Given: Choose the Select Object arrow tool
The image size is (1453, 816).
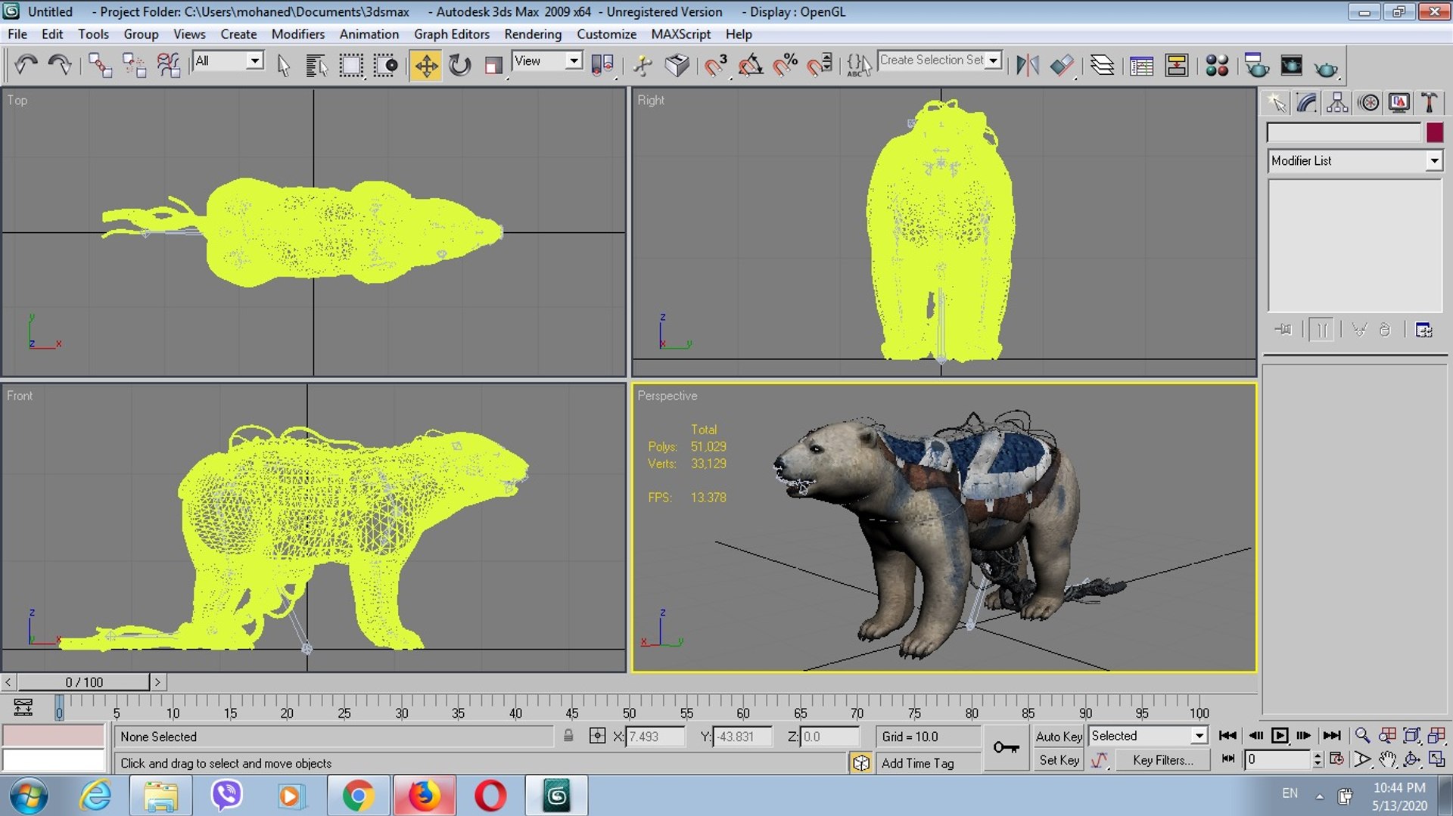Looking at the screenshot, I should [284, 66].
